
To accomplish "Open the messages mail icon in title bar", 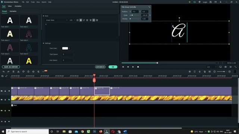I will click(x=215, y=2).
